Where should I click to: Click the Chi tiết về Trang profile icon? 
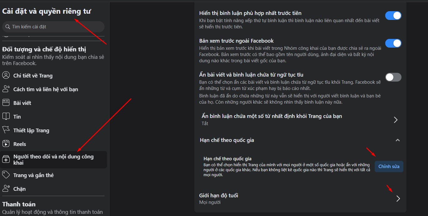coord(6,75)
